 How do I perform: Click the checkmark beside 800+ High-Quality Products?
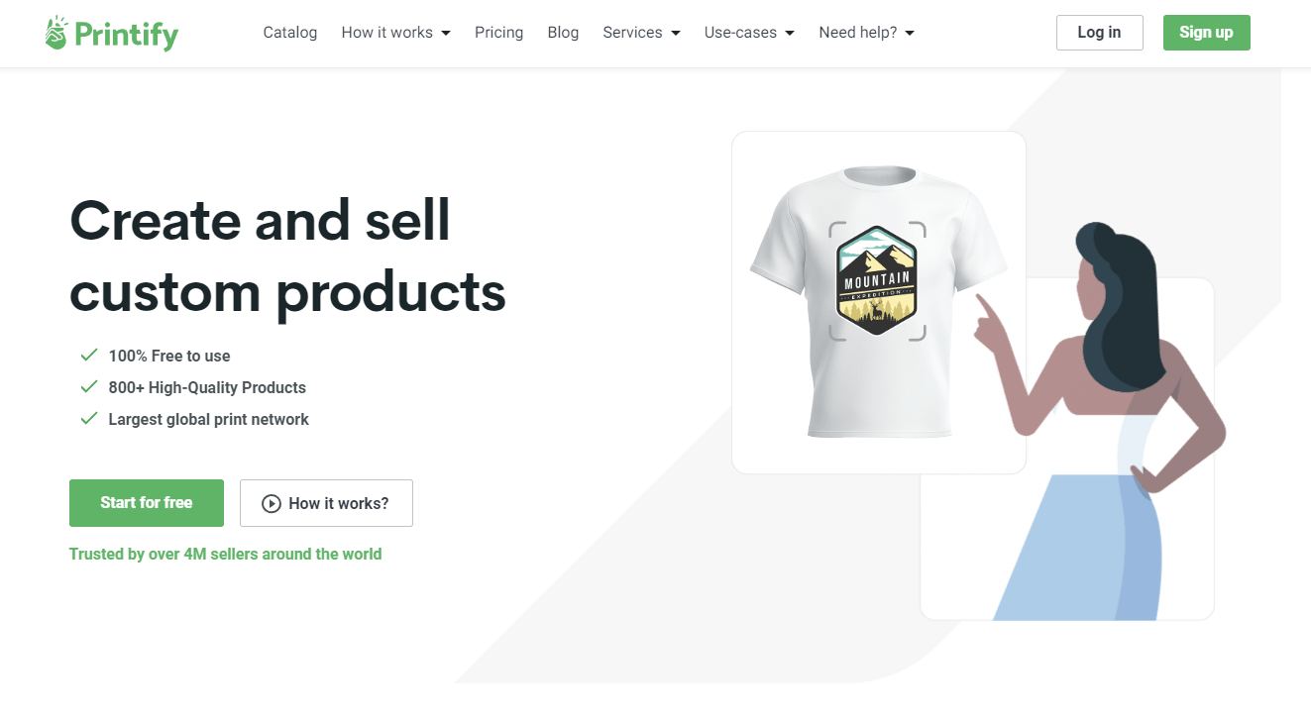click(x=89, y=386)
